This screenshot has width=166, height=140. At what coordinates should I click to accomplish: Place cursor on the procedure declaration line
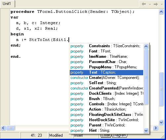click(72, 12)
